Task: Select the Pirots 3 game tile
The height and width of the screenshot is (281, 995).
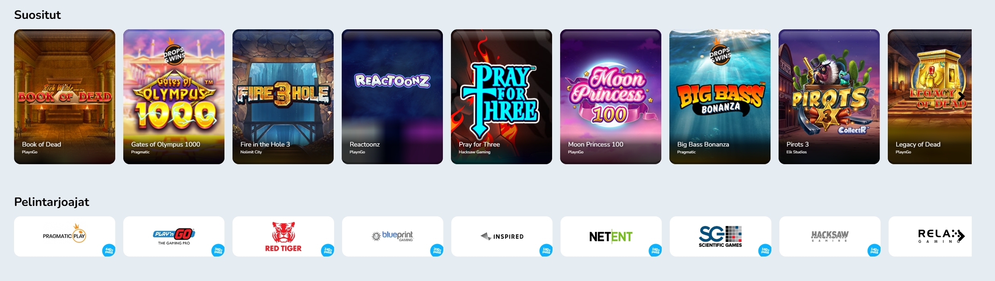Action: [829, 96]
